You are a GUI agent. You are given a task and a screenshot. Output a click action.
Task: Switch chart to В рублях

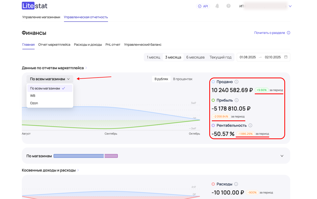pos(161,79)
